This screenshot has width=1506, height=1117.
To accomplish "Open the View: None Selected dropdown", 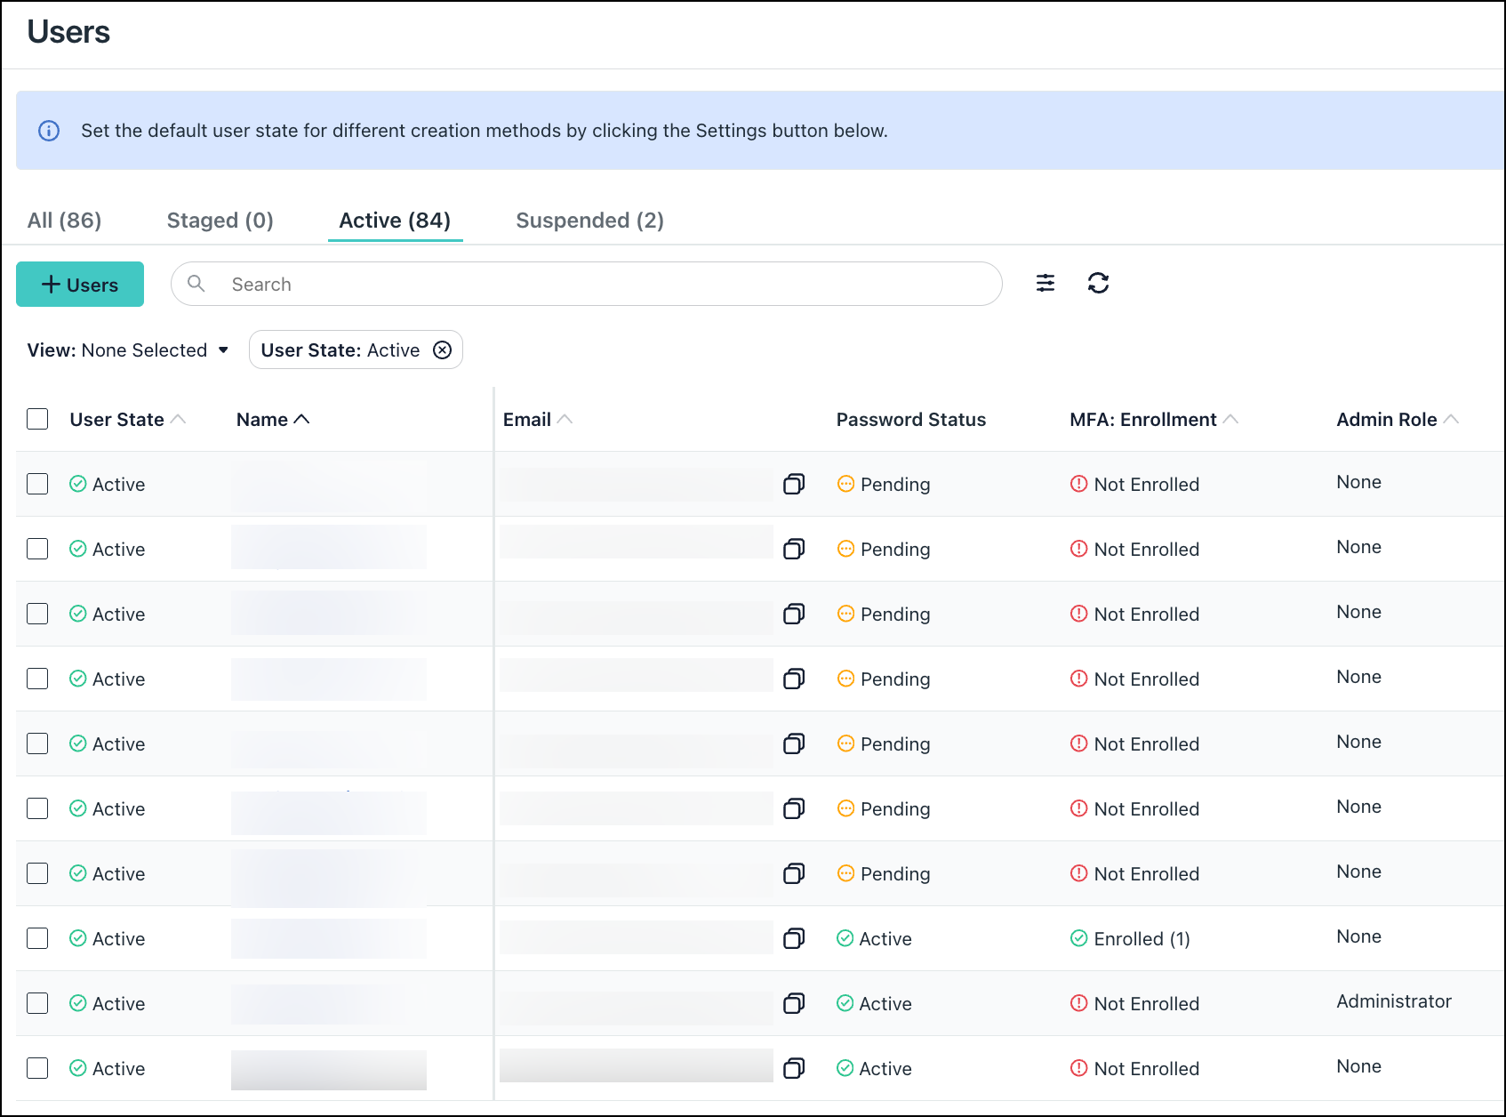I will click(x=126, y=350).
